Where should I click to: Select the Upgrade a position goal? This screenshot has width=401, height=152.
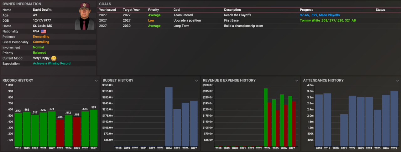[x=249, y=20]
